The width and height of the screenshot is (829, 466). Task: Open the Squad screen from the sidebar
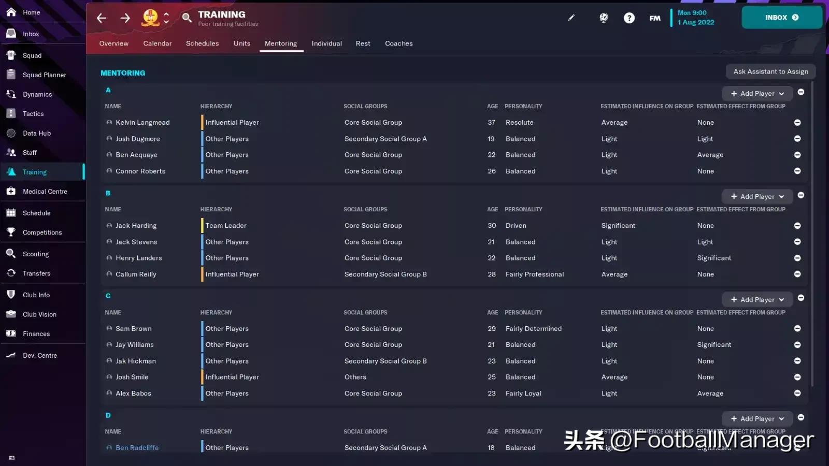11,55
